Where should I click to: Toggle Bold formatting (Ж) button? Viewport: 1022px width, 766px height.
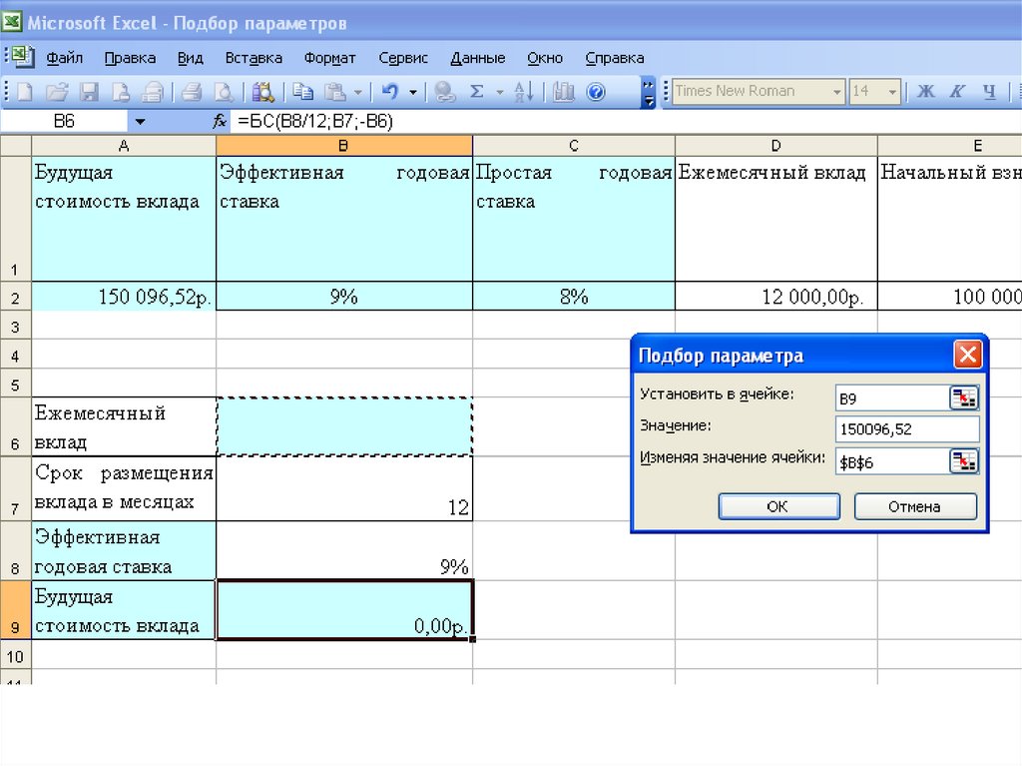[x=925, y=91]
